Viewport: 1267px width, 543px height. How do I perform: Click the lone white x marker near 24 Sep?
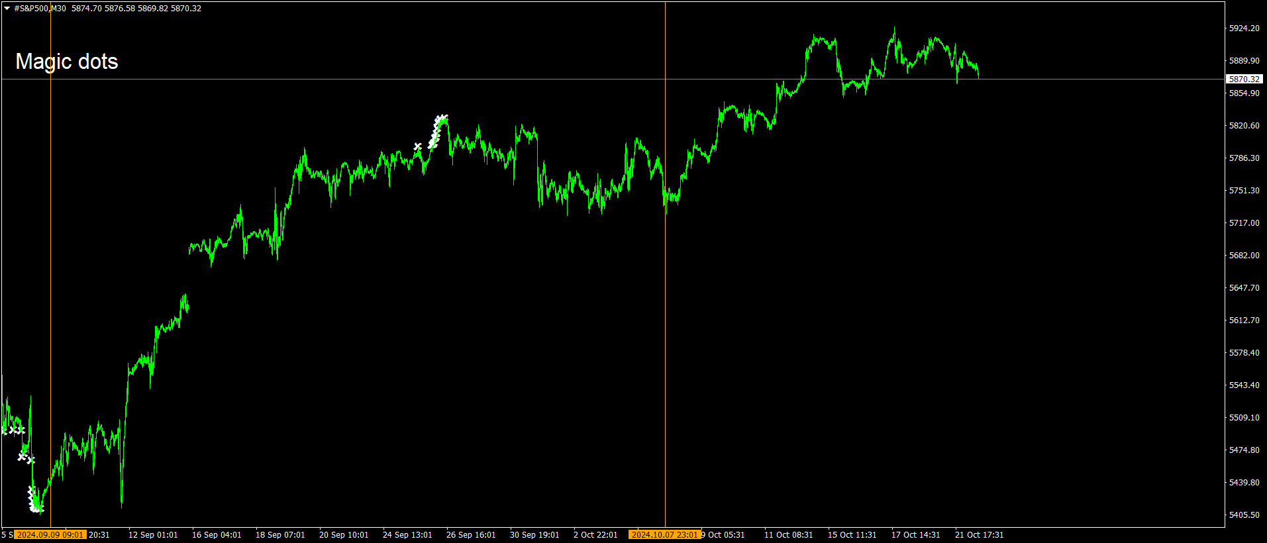click(x=418, y=146)
